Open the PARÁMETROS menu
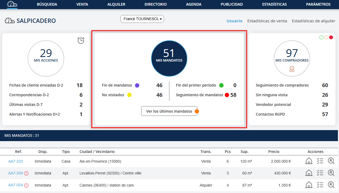The image size is (339, 193). 318,4
